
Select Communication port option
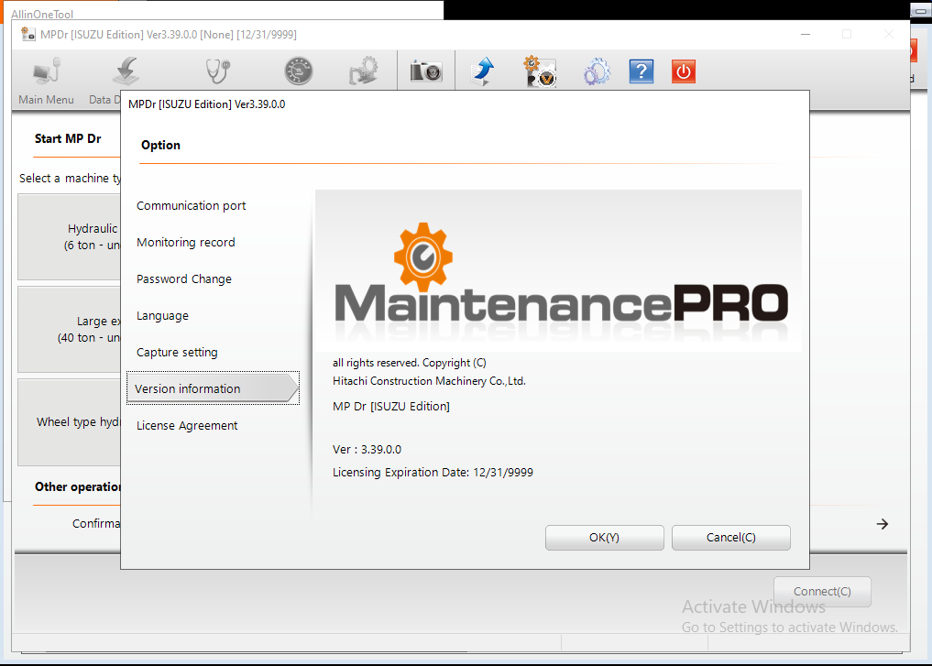click(x=191, y=205)
